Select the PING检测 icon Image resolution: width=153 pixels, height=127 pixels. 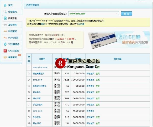[x=5, y=38]
